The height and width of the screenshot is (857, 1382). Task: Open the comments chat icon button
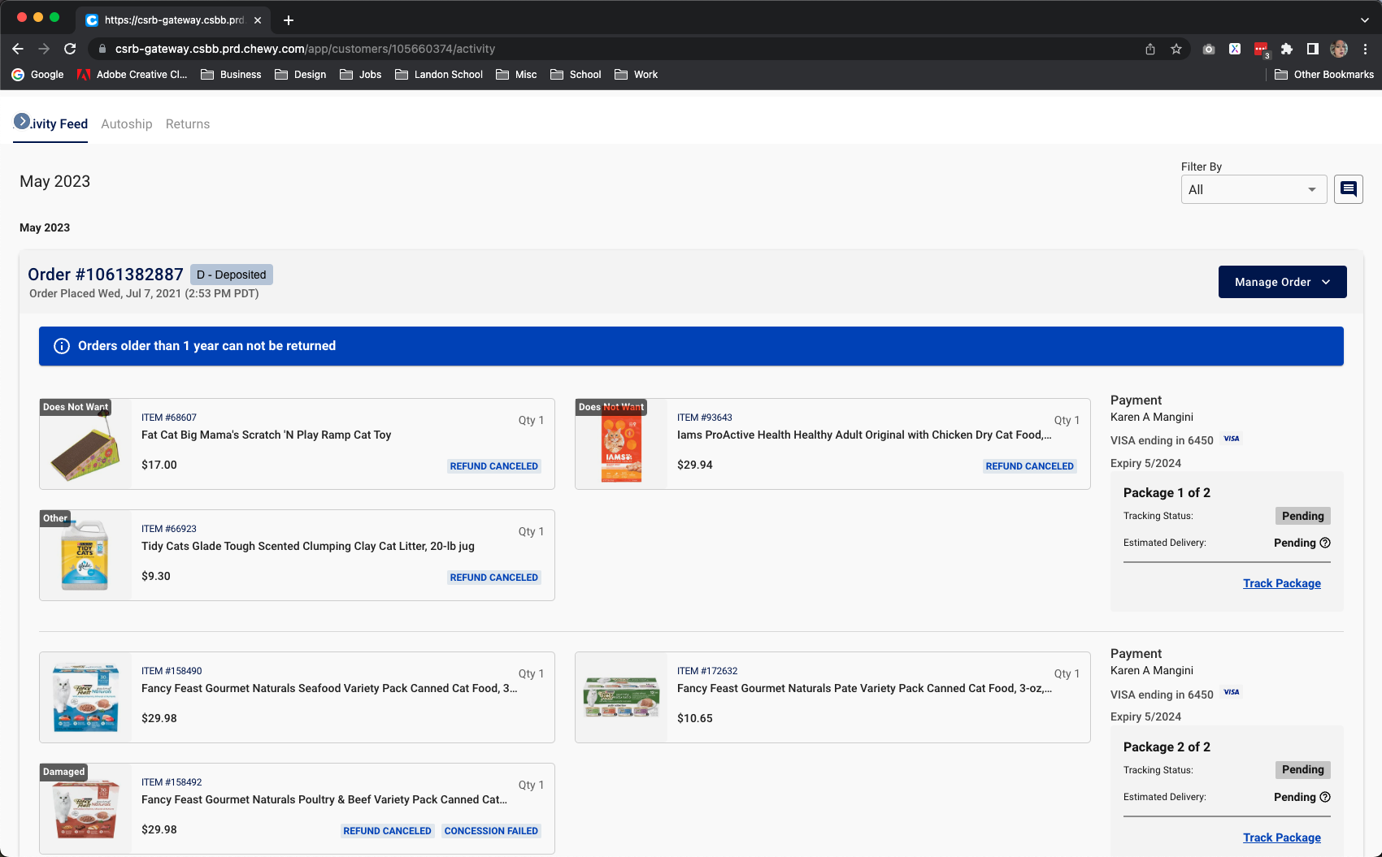click(x=1349, y=189)
